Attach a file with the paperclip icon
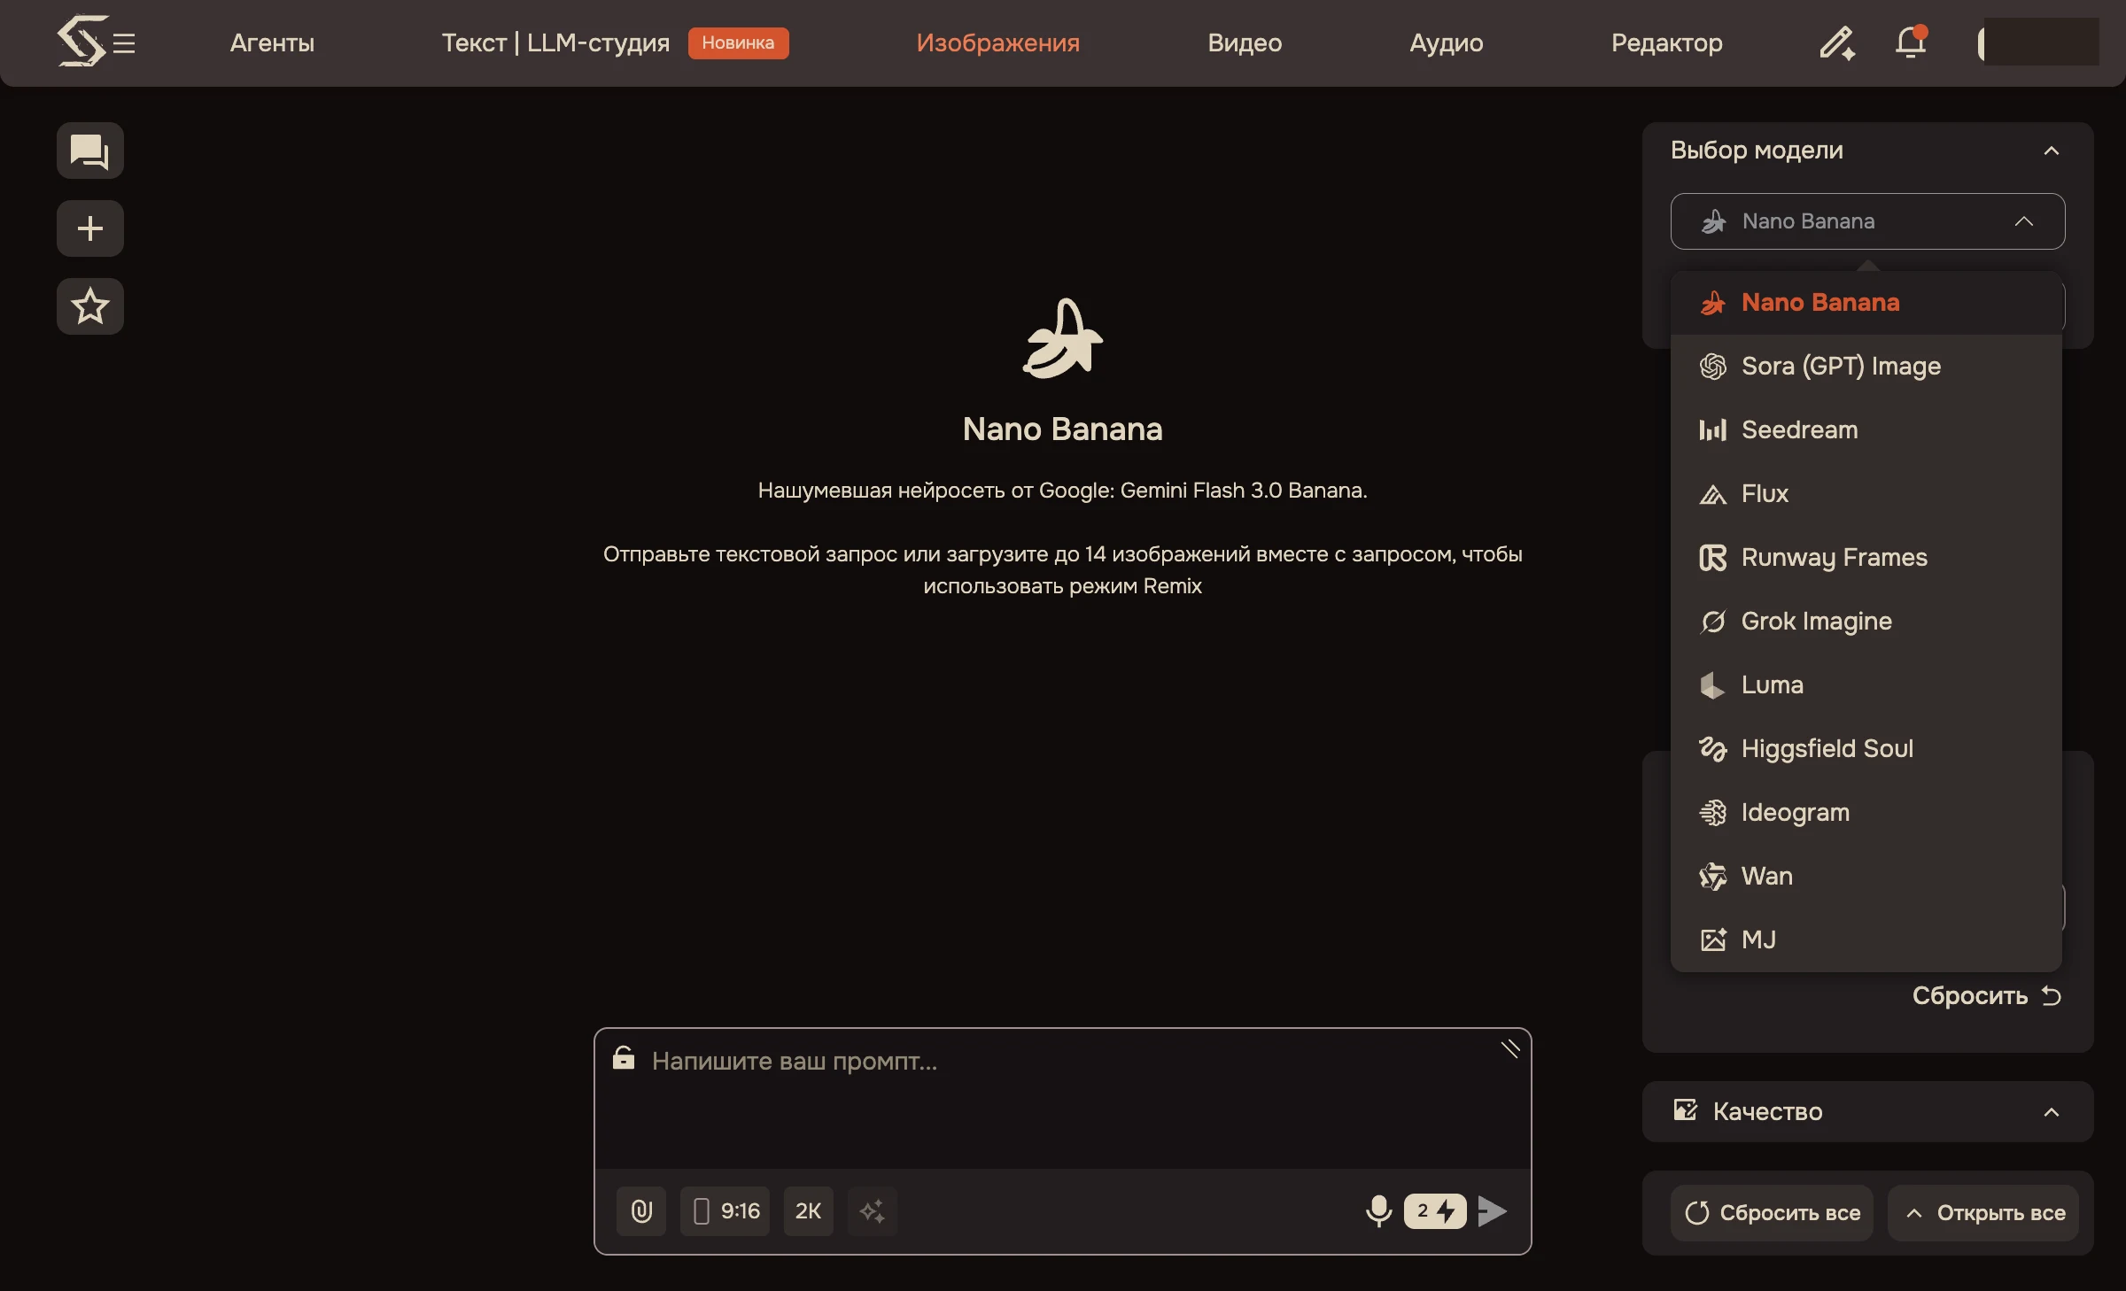Screen dimensions: 2126x1291 tap(641, 1211)
